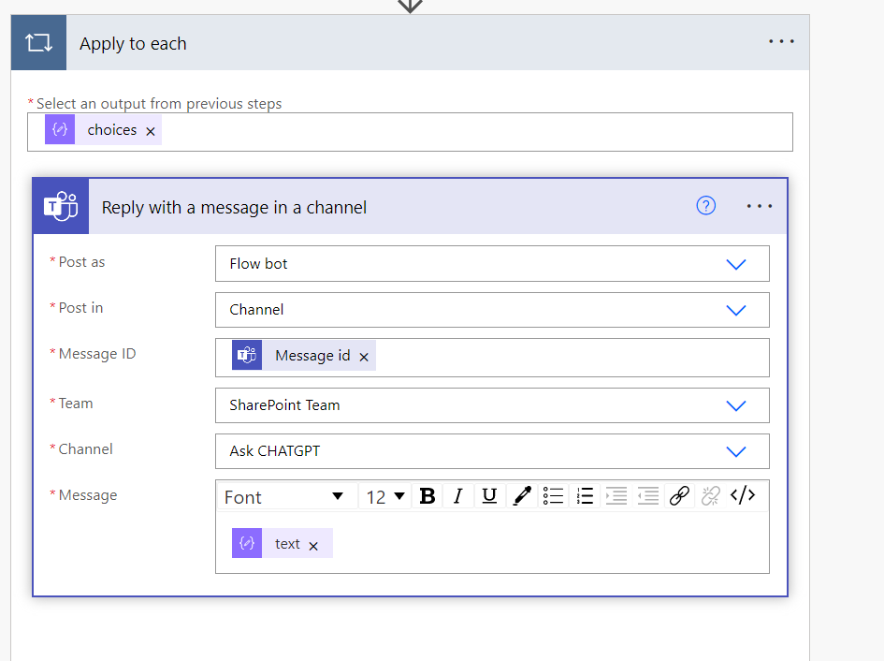Open help for Reply with a message

pos(706,205)
